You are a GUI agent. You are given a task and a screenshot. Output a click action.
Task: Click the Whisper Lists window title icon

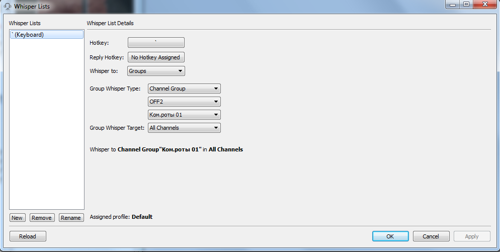pos(8,7)
